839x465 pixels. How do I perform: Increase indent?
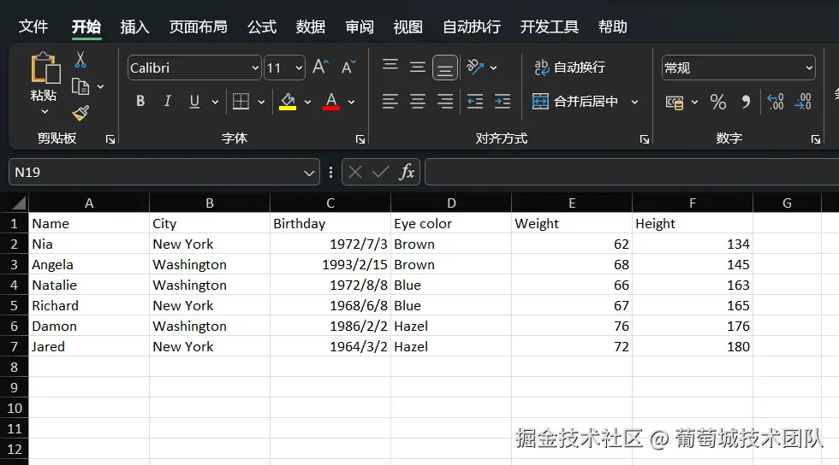502,101
